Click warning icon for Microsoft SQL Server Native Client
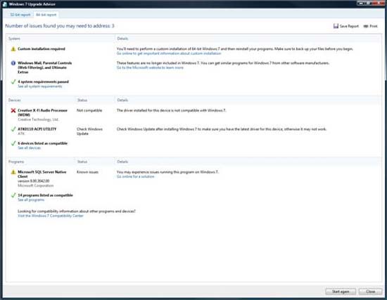387x300 pixels. click(13, 172)
